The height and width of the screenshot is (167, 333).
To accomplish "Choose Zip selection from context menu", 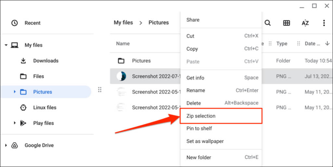I will click(x=201, y=116).
